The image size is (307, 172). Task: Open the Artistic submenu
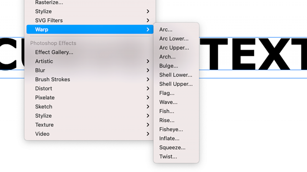pos(90,61)
